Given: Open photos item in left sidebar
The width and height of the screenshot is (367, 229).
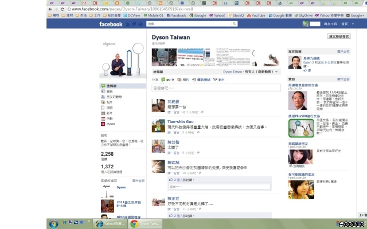Looking at the screenshot, I should tap(107, 102).
